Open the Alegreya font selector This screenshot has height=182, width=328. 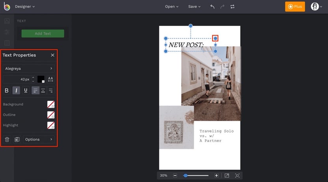[29, 68]
